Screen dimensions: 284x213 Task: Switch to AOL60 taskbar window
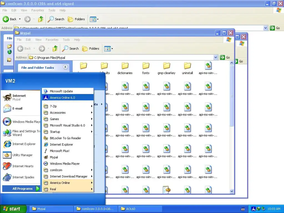tap(140, 209)
